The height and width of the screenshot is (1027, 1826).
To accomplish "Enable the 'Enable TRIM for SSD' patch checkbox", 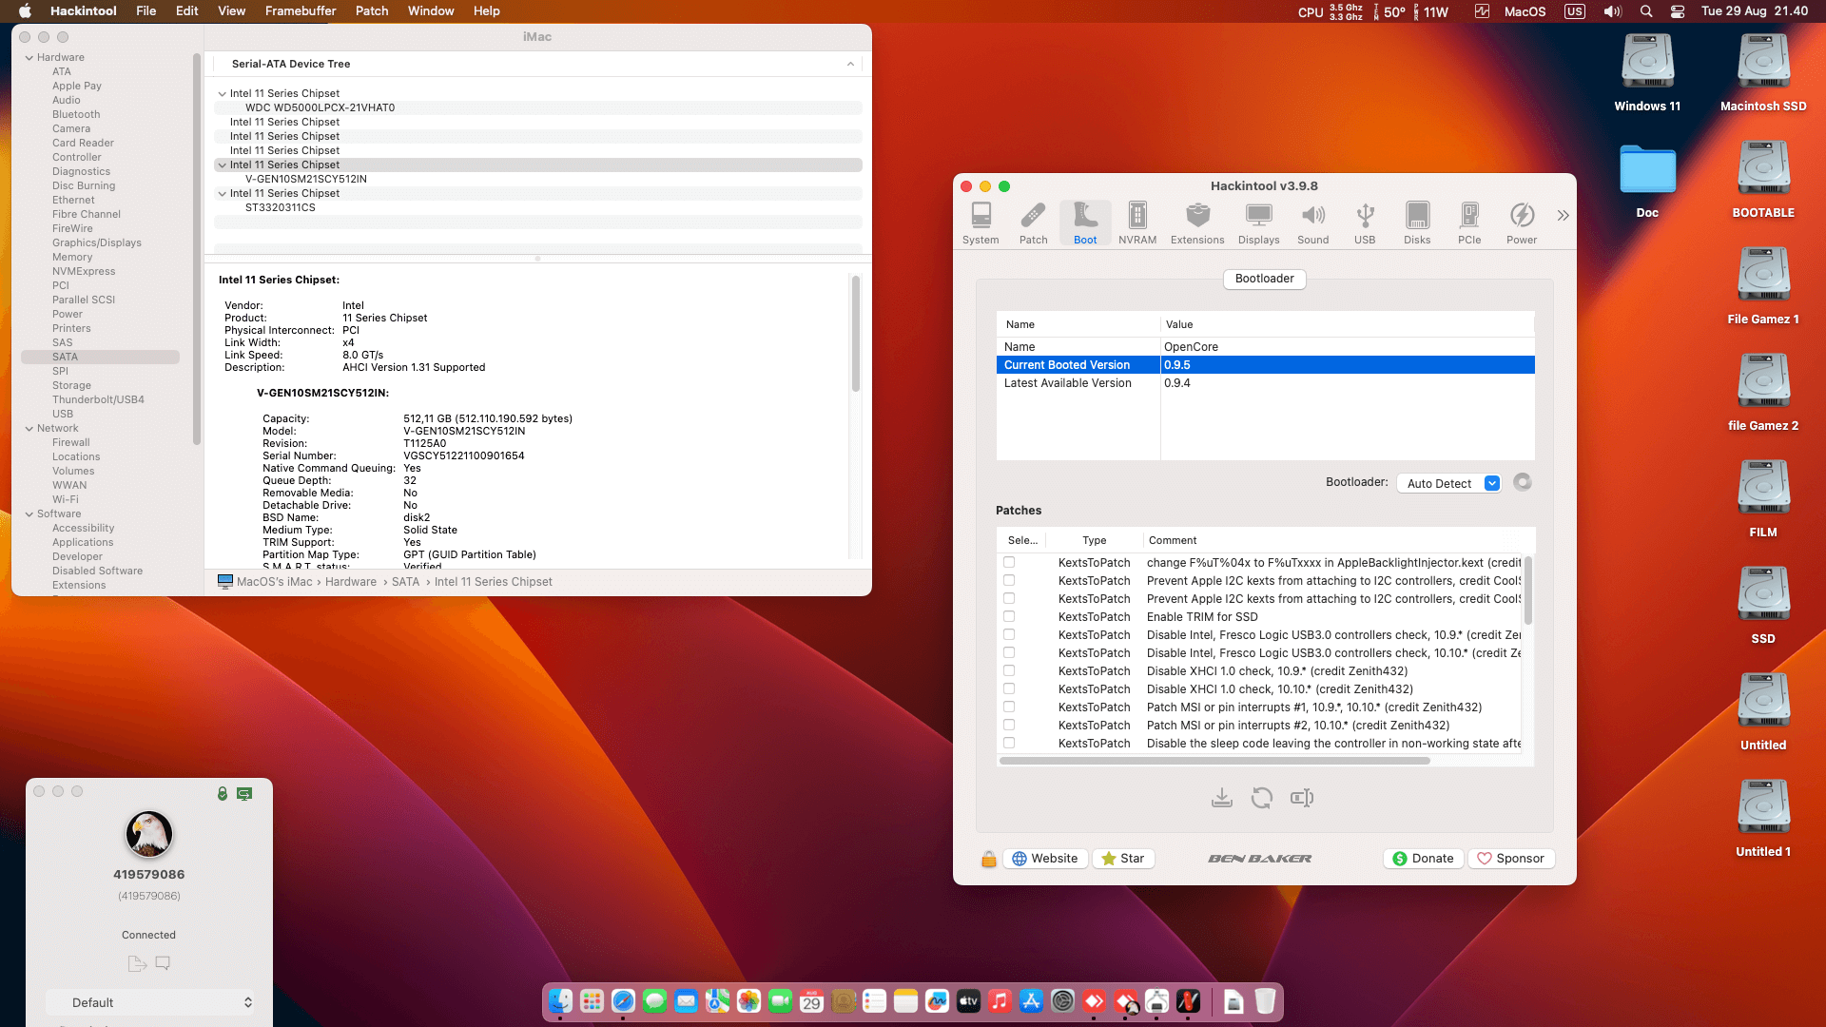I will pos(1009,616).
